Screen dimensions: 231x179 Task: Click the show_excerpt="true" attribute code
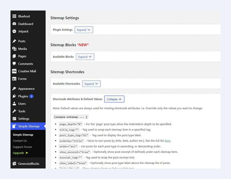75,152
